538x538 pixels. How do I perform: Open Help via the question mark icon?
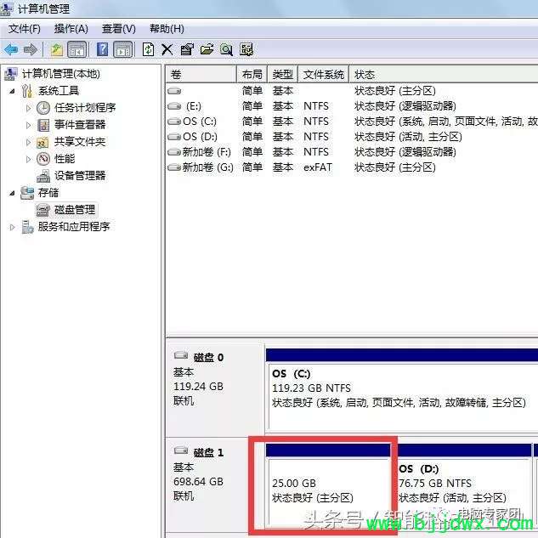tap(102, 50)
